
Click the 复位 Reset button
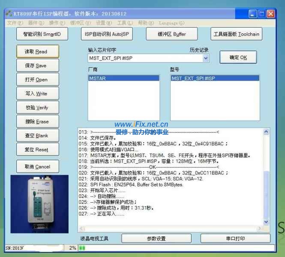pyautogui.click(x=38, y=149)
